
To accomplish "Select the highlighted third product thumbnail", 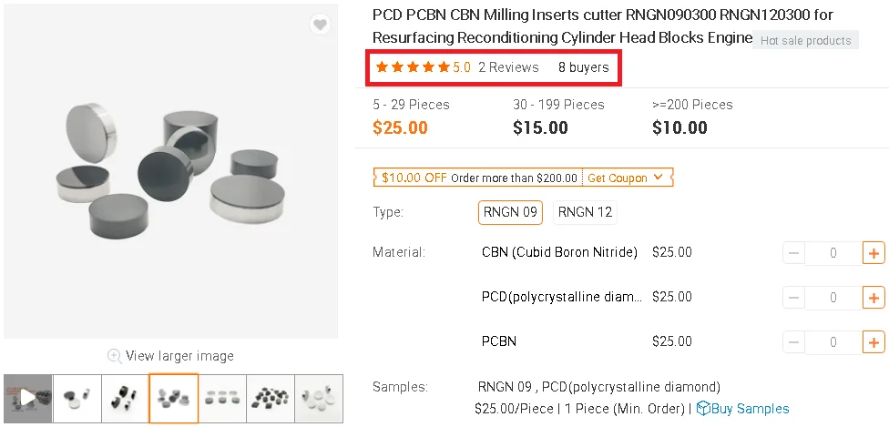I will tap(173, 398).
